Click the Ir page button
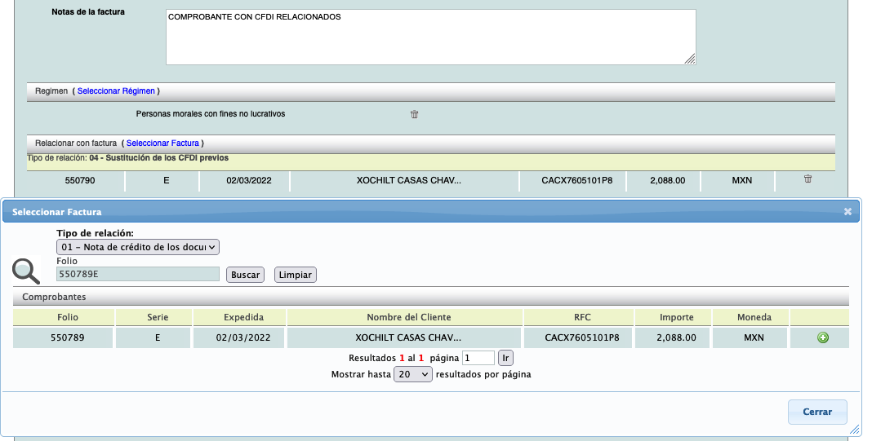The width and height of the screenshot is (872, 441). 505,357
